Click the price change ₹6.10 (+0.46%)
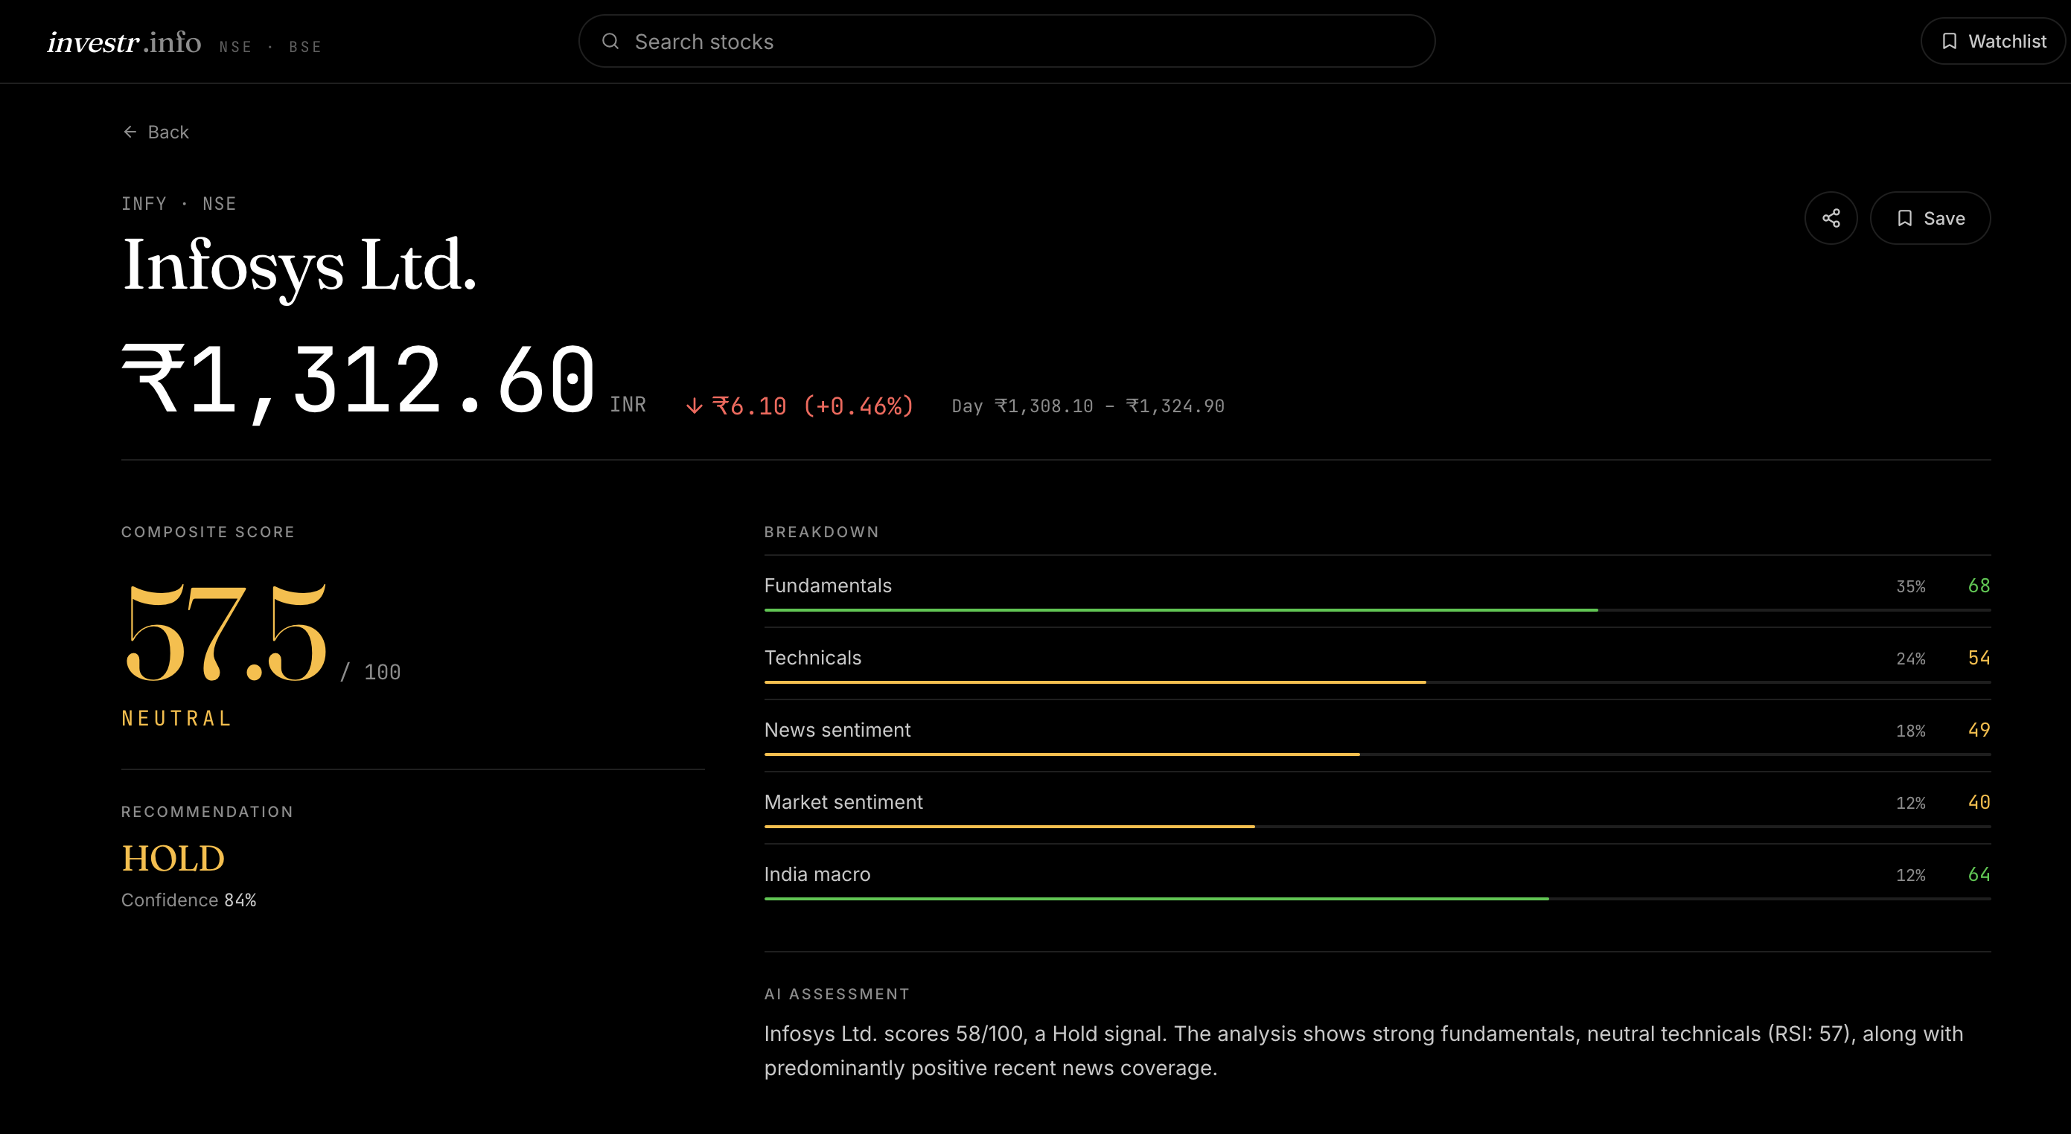2071x1134 pixels. pyautogui.click(x=813, y=406)
